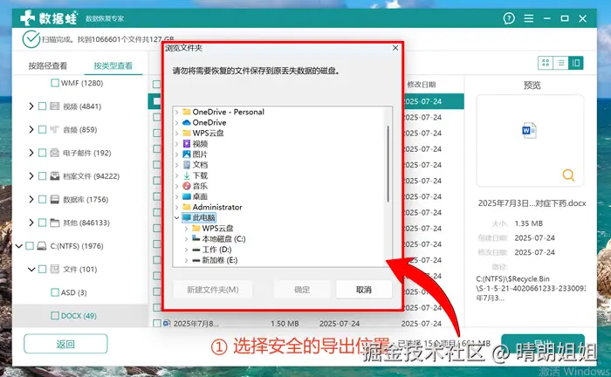Viewport: 611px width, 377px height.
Task: Click 新建文件夹(M) button
Action: pos(213,290)
